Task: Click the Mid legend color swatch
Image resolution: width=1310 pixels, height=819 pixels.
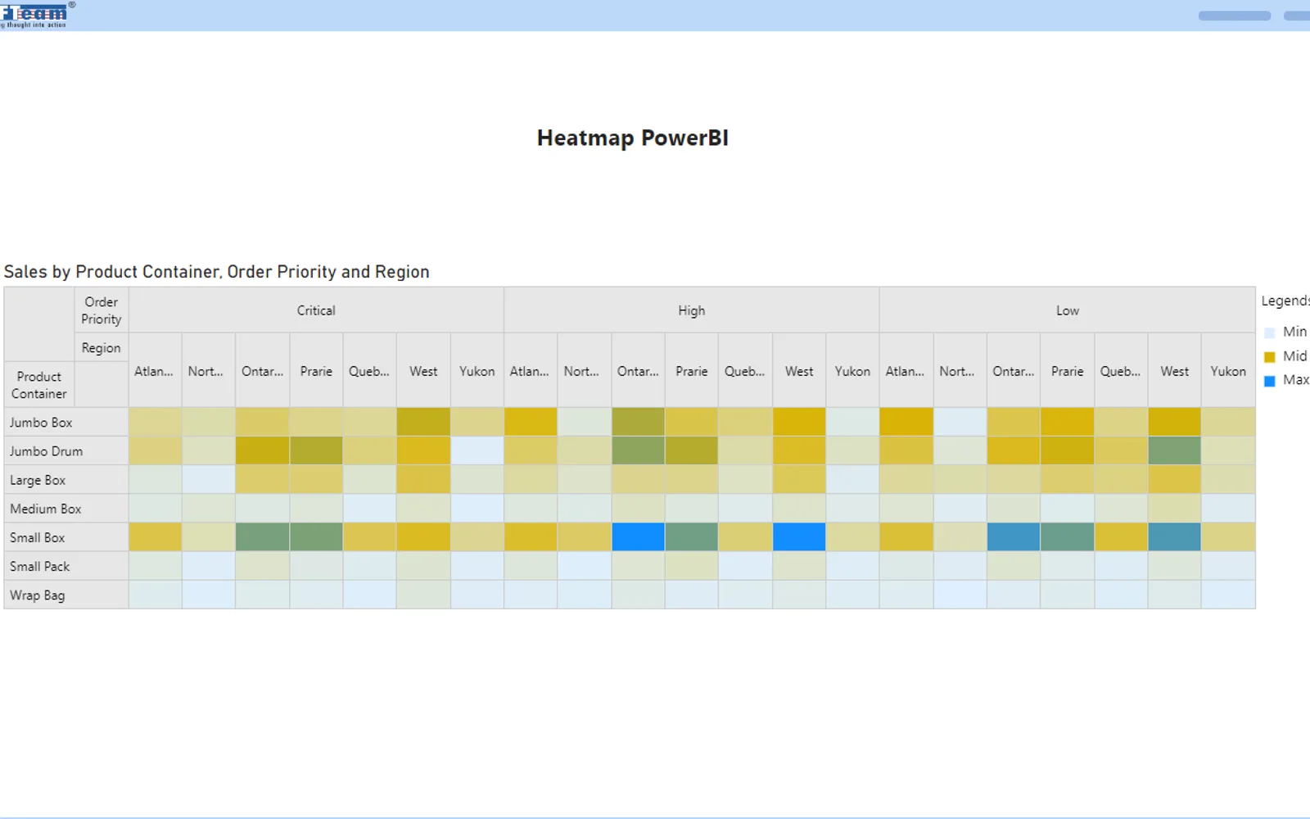Action: click(1270, 357)
